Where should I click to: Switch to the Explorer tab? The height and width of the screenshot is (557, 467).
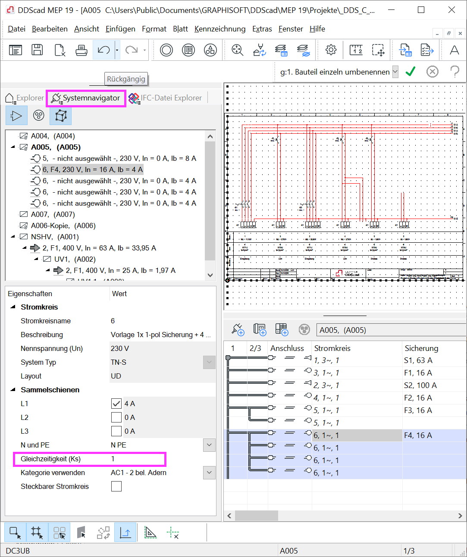(x=25, y=98)
